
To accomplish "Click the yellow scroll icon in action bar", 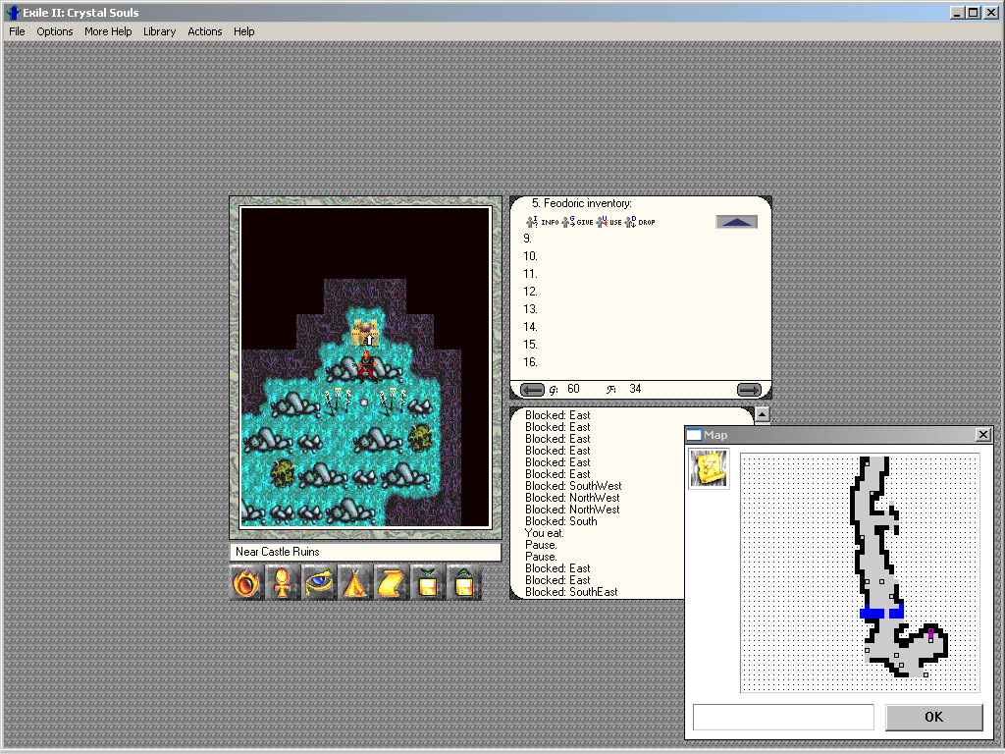I will pyautogui.click(x=392, y=583).
